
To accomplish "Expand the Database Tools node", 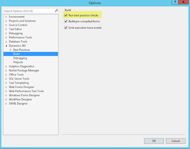I will pos(6,42).
